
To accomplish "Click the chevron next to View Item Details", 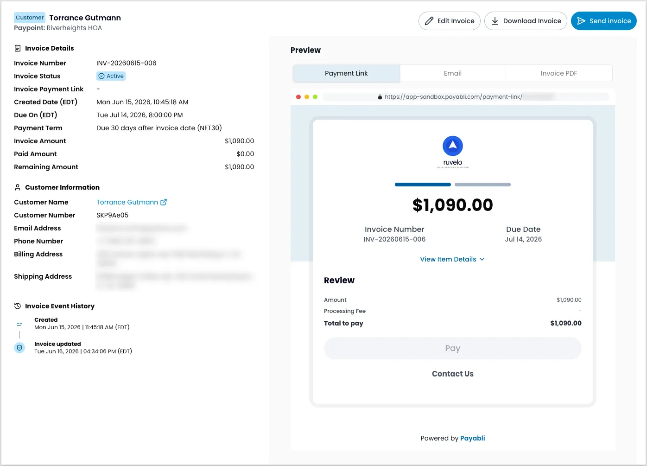I will 482,259.
